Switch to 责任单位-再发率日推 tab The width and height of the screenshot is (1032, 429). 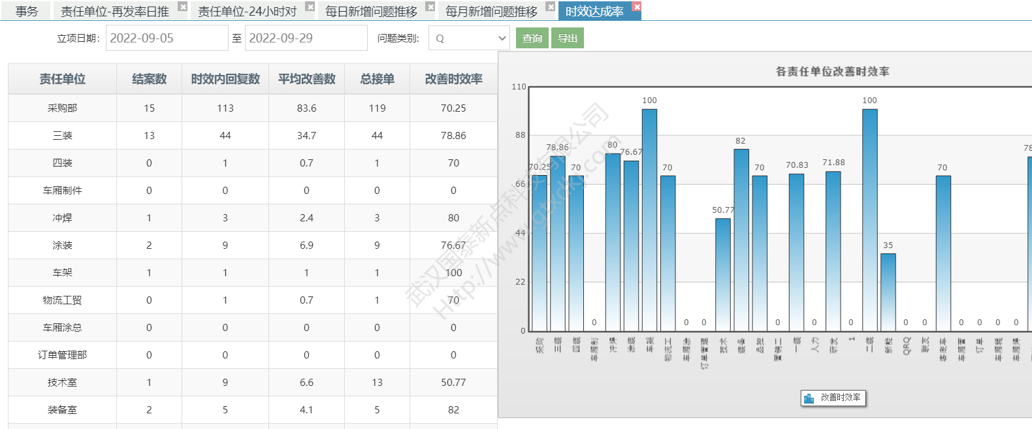click(x=115, y=12)
